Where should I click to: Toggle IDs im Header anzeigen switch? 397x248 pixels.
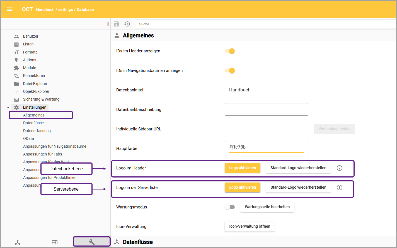(230, 51)
